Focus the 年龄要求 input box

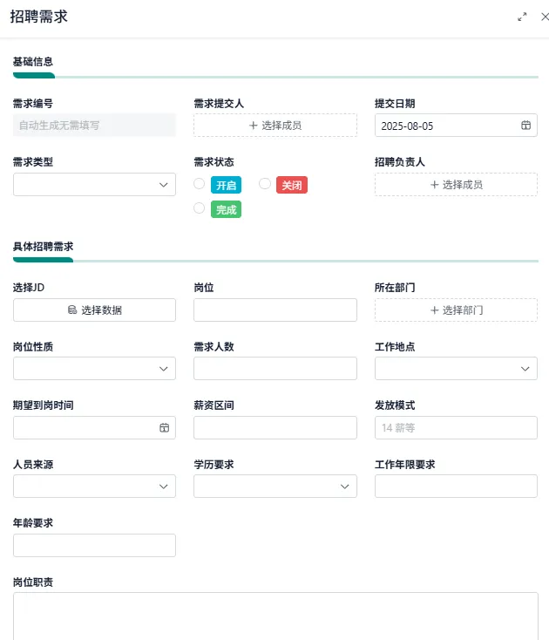[94, 545]
